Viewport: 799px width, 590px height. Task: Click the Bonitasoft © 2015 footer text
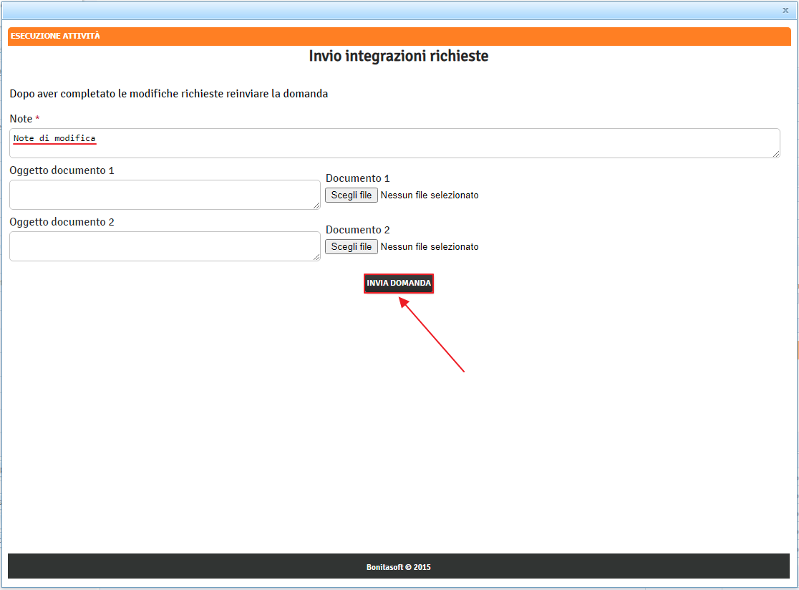pos(399,567)
